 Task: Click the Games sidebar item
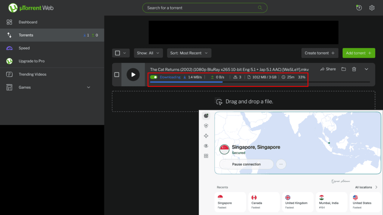[x=52, y=87]
